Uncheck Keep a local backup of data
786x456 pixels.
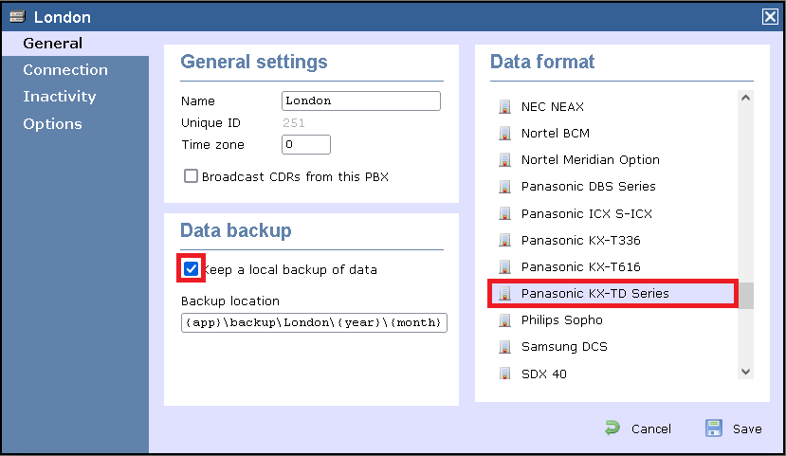192,269
